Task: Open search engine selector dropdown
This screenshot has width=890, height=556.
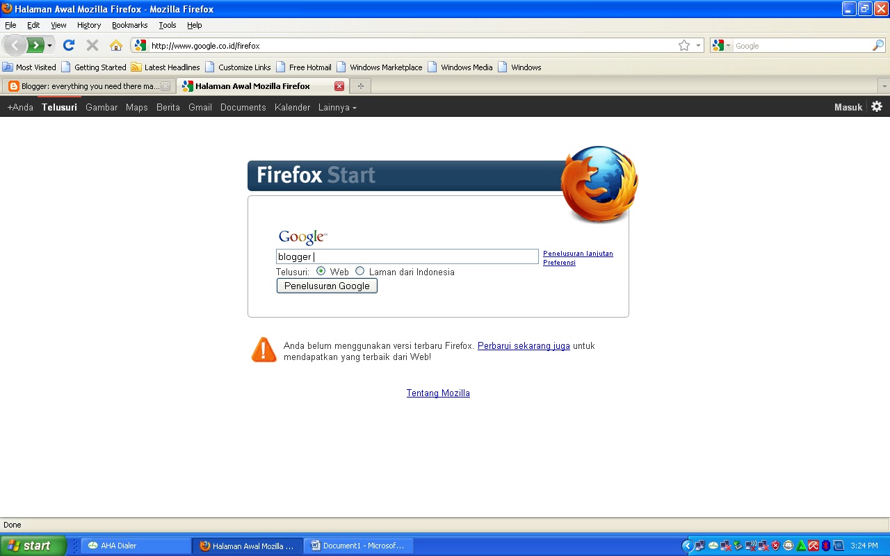Action: click(722, 46)
